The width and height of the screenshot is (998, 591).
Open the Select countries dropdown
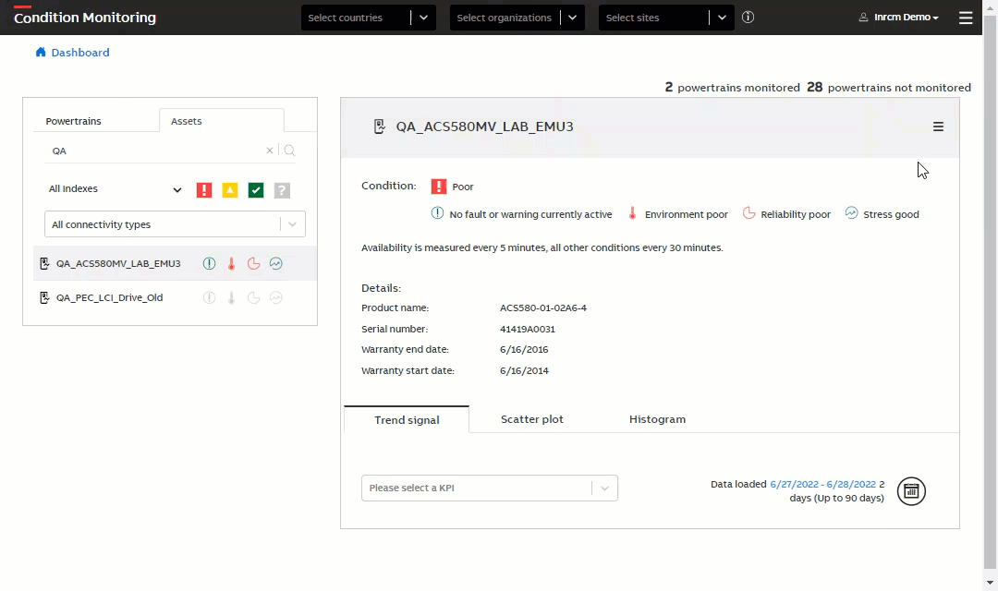(369, 18)
